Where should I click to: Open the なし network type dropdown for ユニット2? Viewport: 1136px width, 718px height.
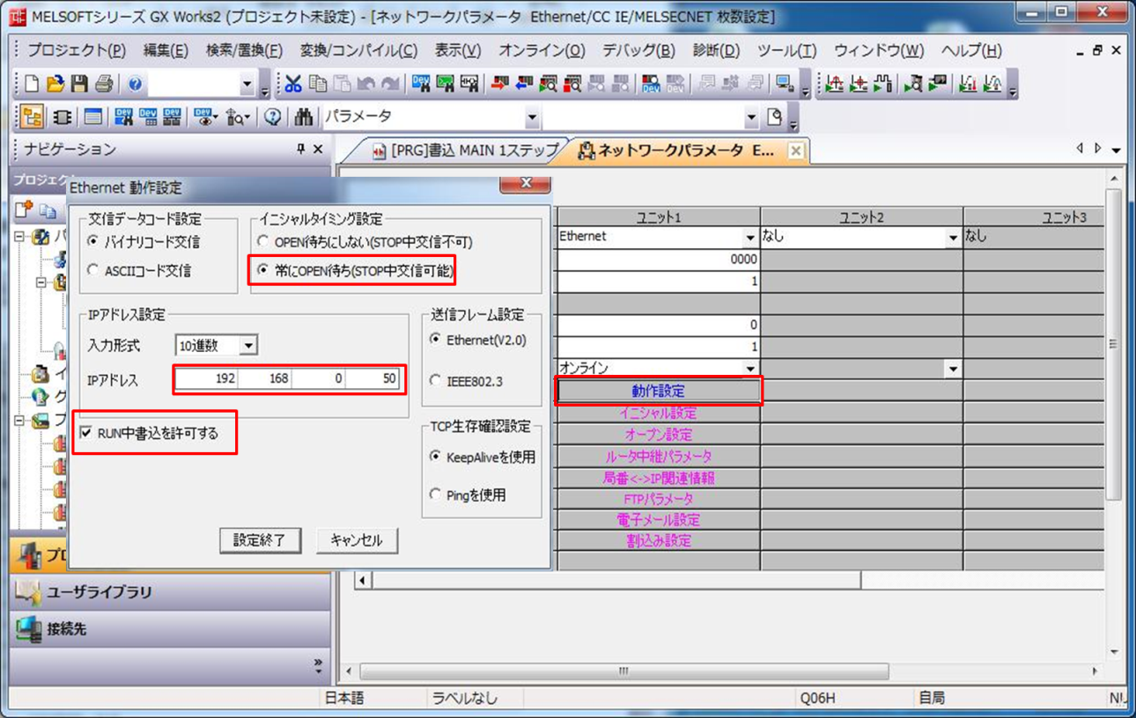tap(953, 238)
